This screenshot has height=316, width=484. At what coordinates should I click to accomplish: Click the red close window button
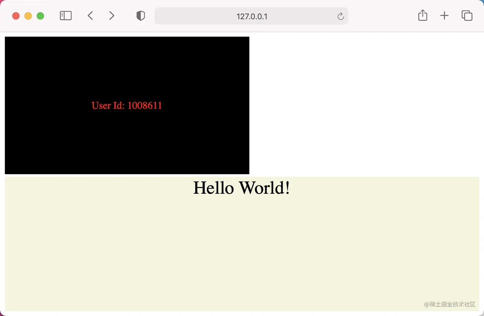point(16,16)
